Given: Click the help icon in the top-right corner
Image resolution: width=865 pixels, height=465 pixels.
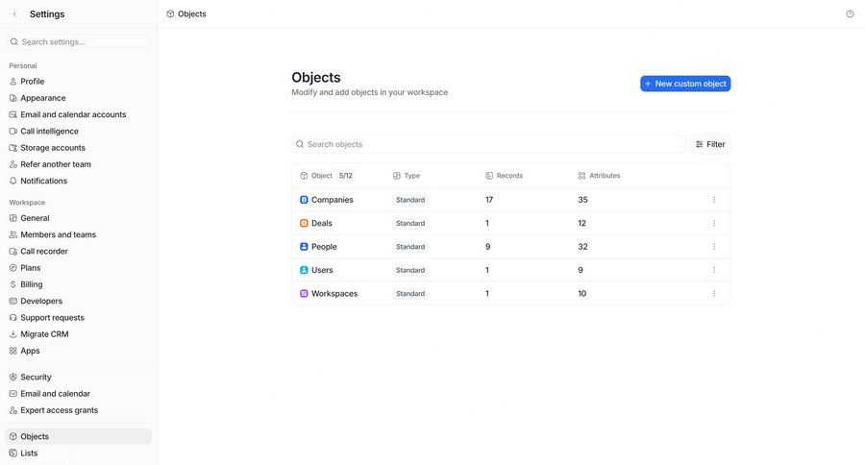Looking at the screenshot, I should tap(850, 13).
